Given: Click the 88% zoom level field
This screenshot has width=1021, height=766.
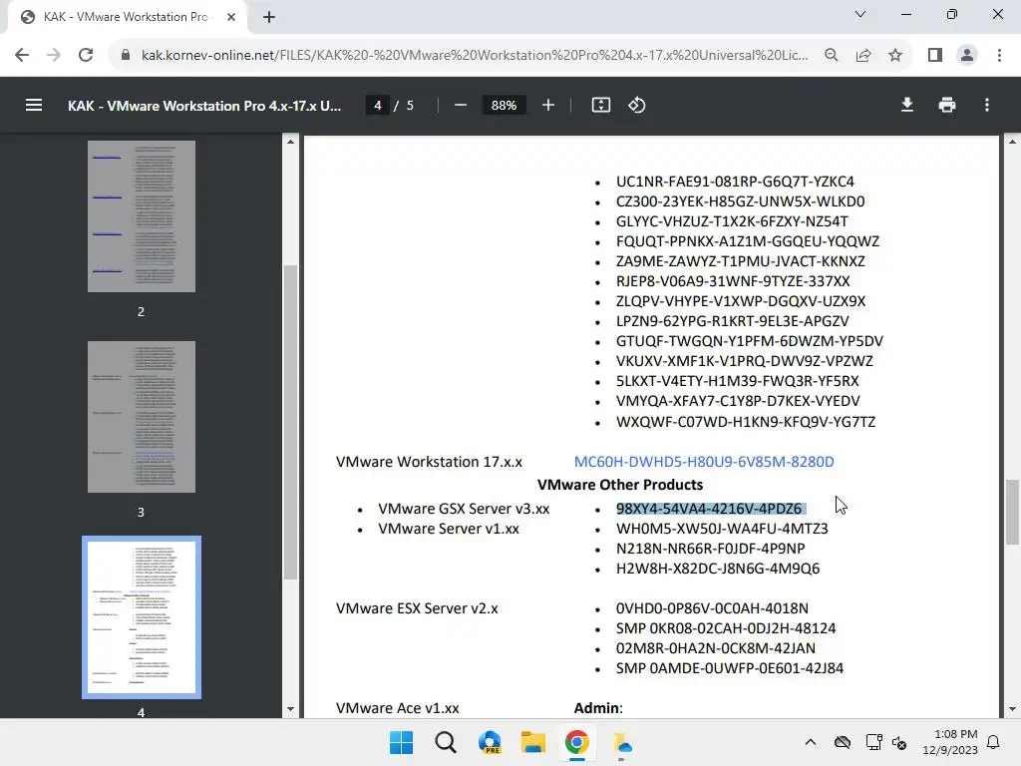Looking at the screenshot, I should click(504, 105).
